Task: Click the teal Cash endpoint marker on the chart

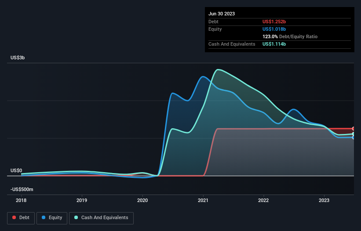Action: point(353,134)
